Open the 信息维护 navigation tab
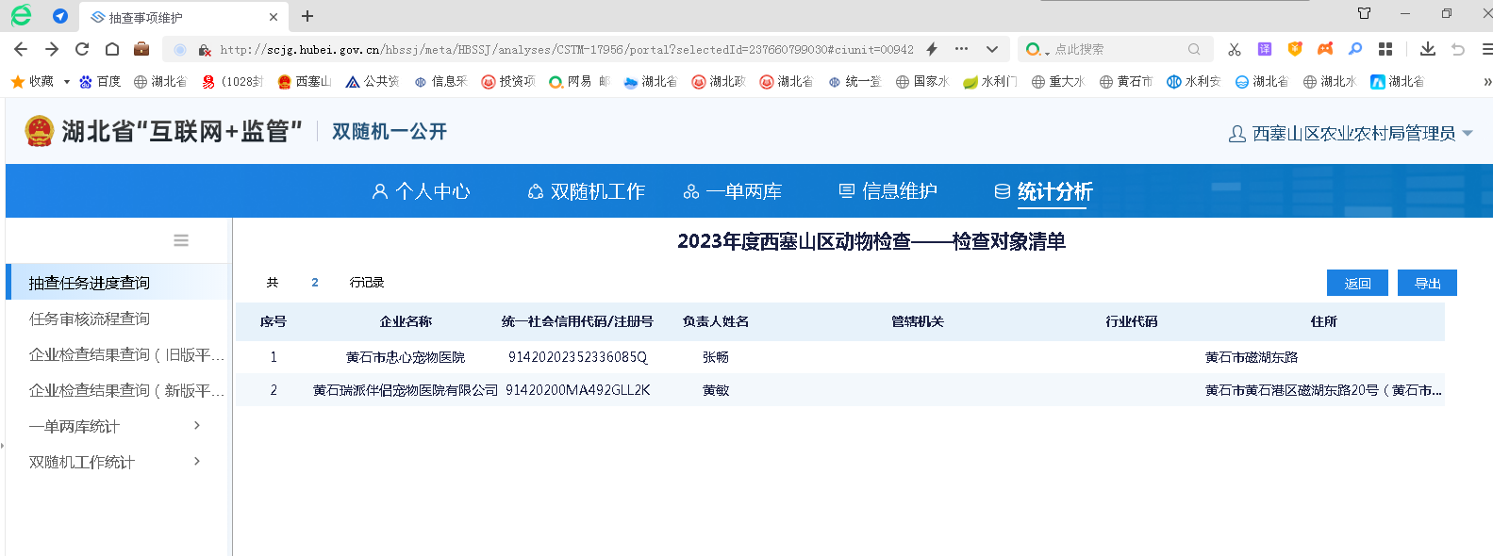The height and width of the screenshot is (556, 1493). [x=888, y=191]
